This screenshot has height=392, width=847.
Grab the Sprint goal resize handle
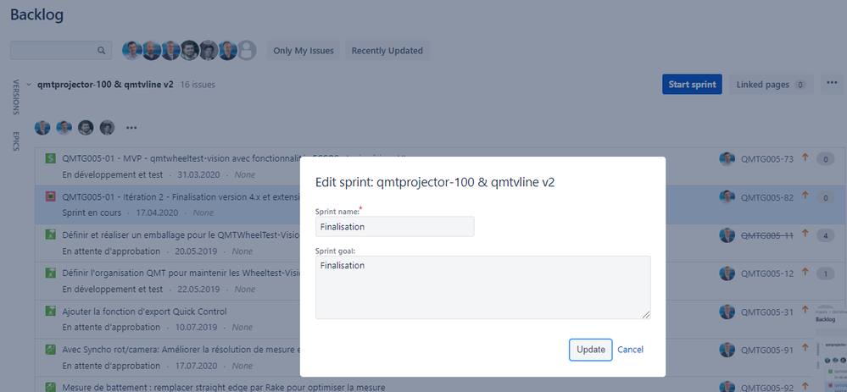646,314
